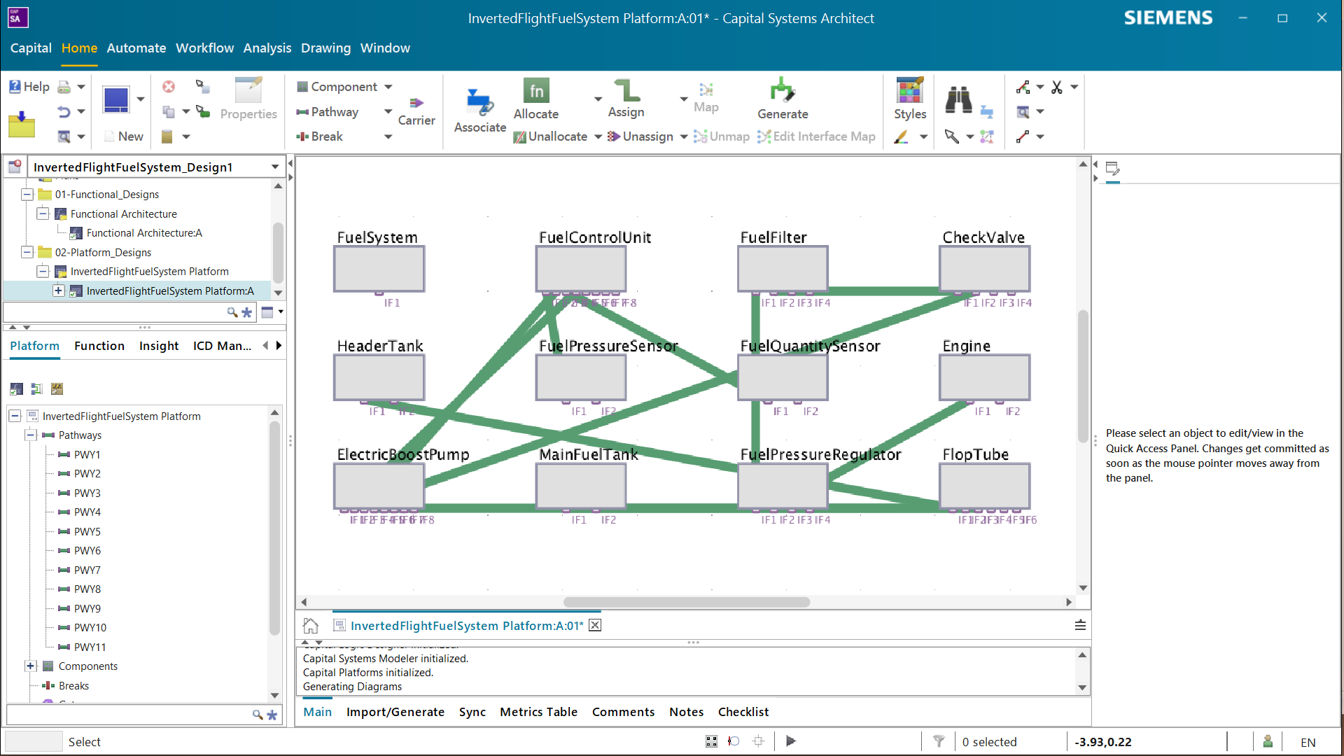Click the Allocate fn icon

[536, 90]
